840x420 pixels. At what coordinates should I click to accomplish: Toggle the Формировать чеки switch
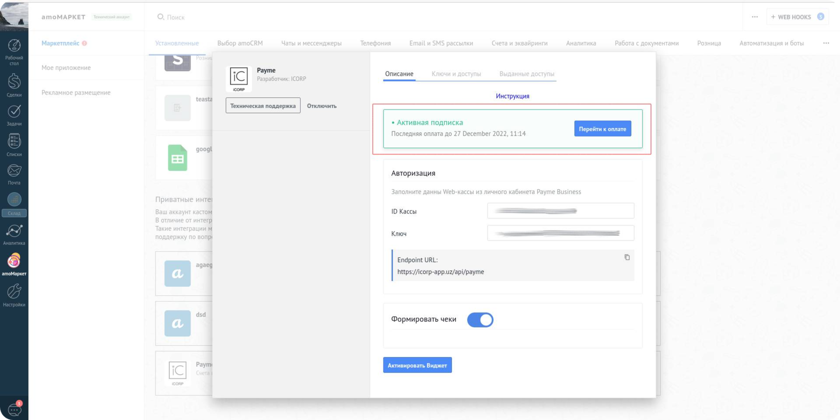click(480, 320)
